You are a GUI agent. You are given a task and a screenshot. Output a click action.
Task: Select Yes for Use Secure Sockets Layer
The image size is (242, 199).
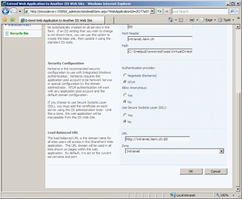(x=125, y=115)
